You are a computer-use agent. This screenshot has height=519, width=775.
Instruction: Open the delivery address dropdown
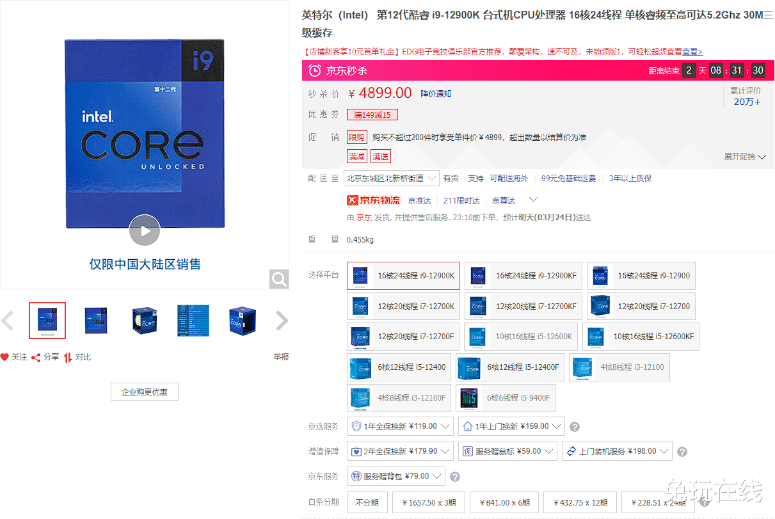click(x=391, y=178)
